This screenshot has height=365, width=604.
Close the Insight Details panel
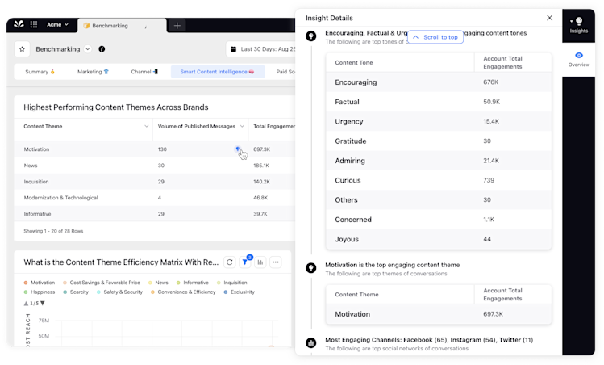(x=550, y=18)
